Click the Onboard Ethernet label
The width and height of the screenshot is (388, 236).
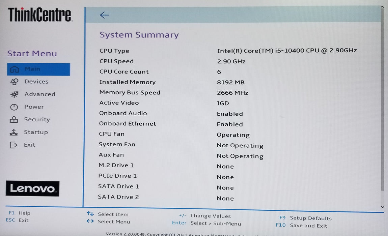pyautogui.click(x=128, y=124)
